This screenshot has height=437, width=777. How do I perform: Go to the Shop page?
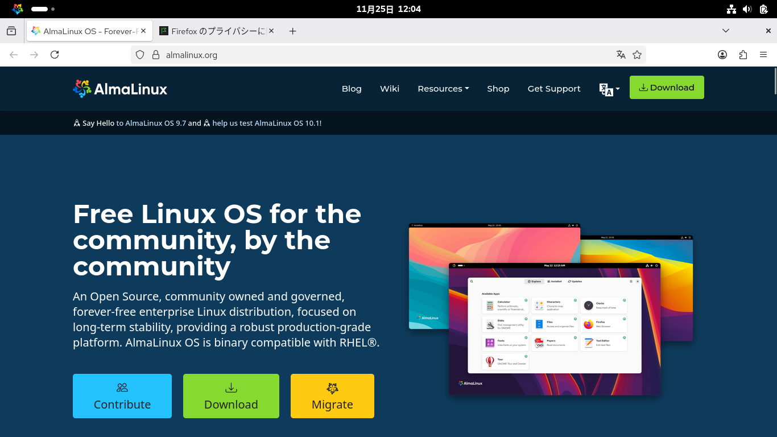498,89
